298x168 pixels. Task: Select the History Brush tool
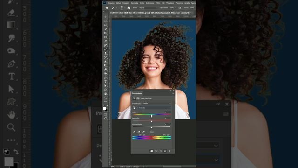(105, 57)
